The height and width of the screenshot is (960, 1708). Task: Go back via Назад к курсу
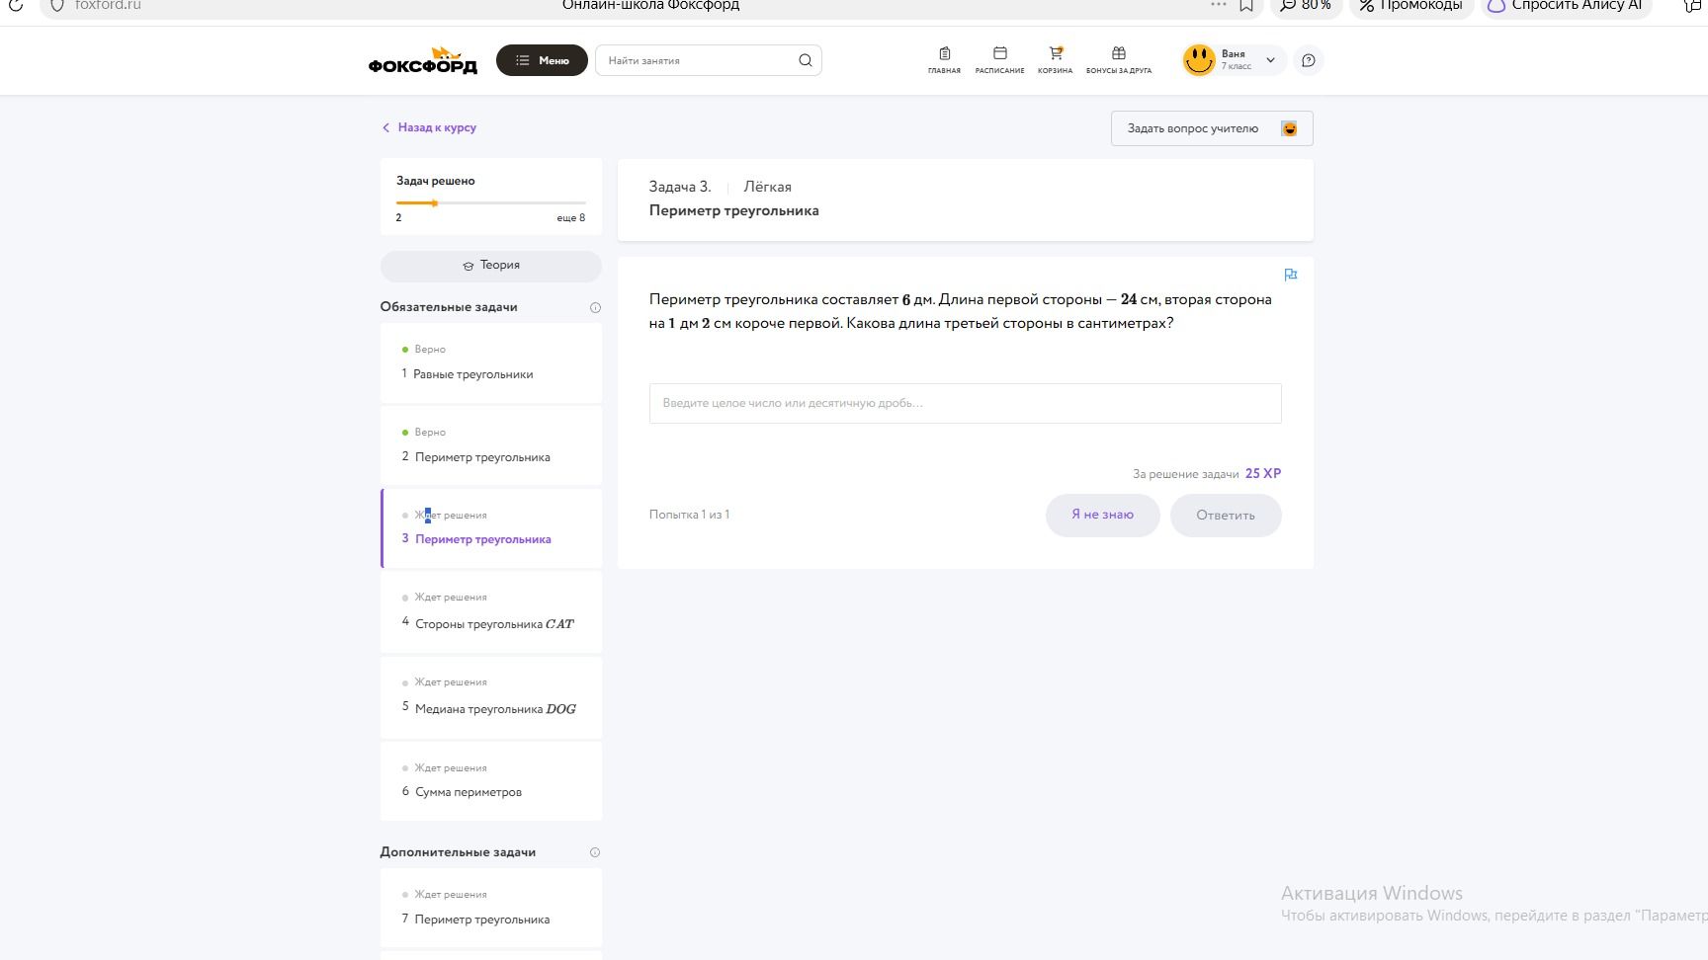click(429, 127)
